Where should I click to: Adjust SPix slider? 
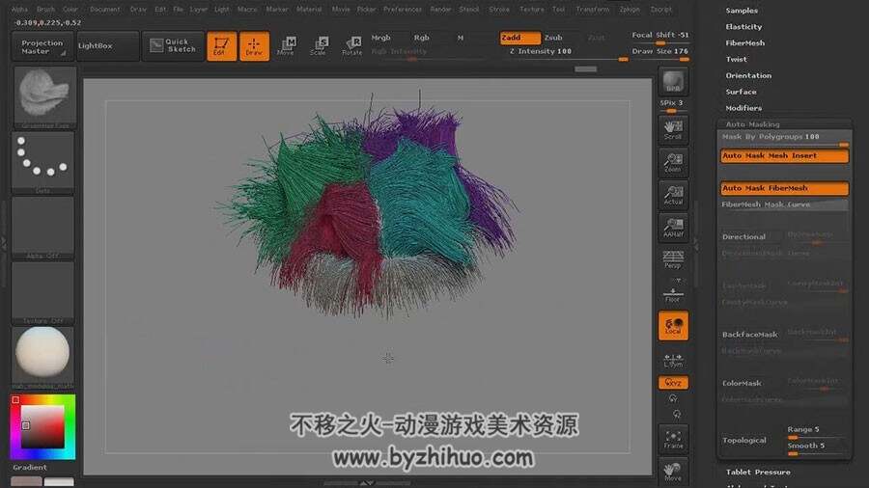(673, 105)
